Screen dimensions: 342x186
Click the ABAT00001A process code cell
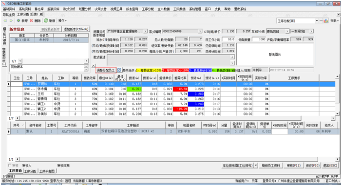pos(71,131)
